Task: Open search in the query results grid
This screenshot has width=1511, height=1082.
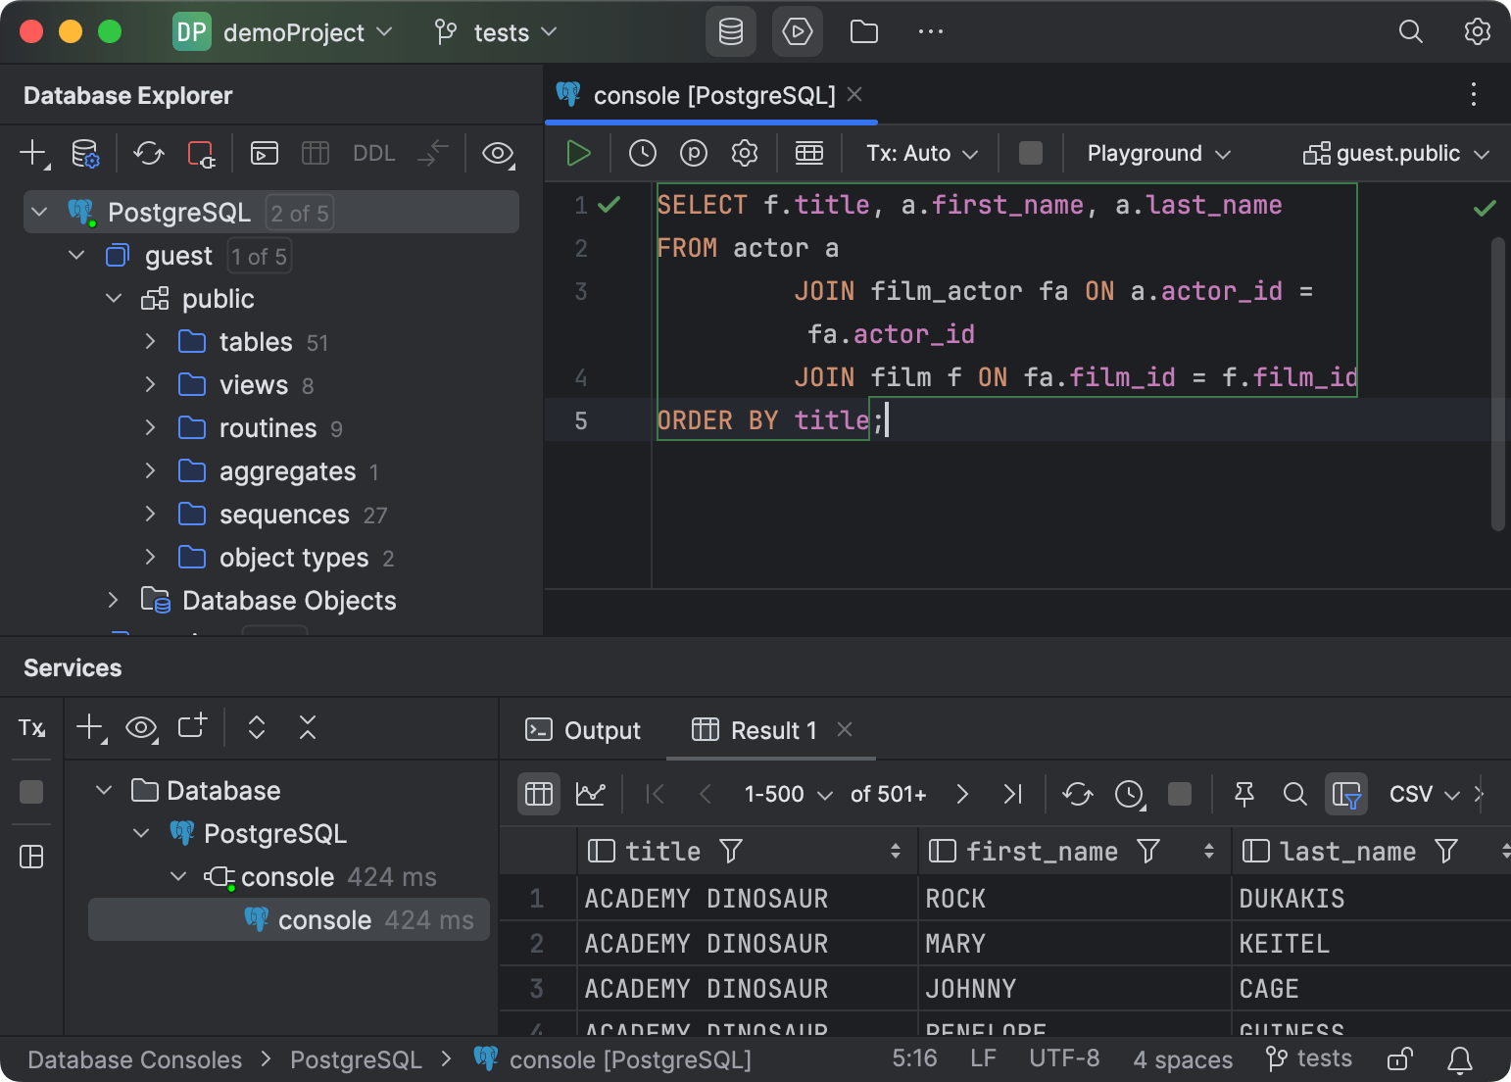Action: pyautogui.click(x=1295, y=794)
